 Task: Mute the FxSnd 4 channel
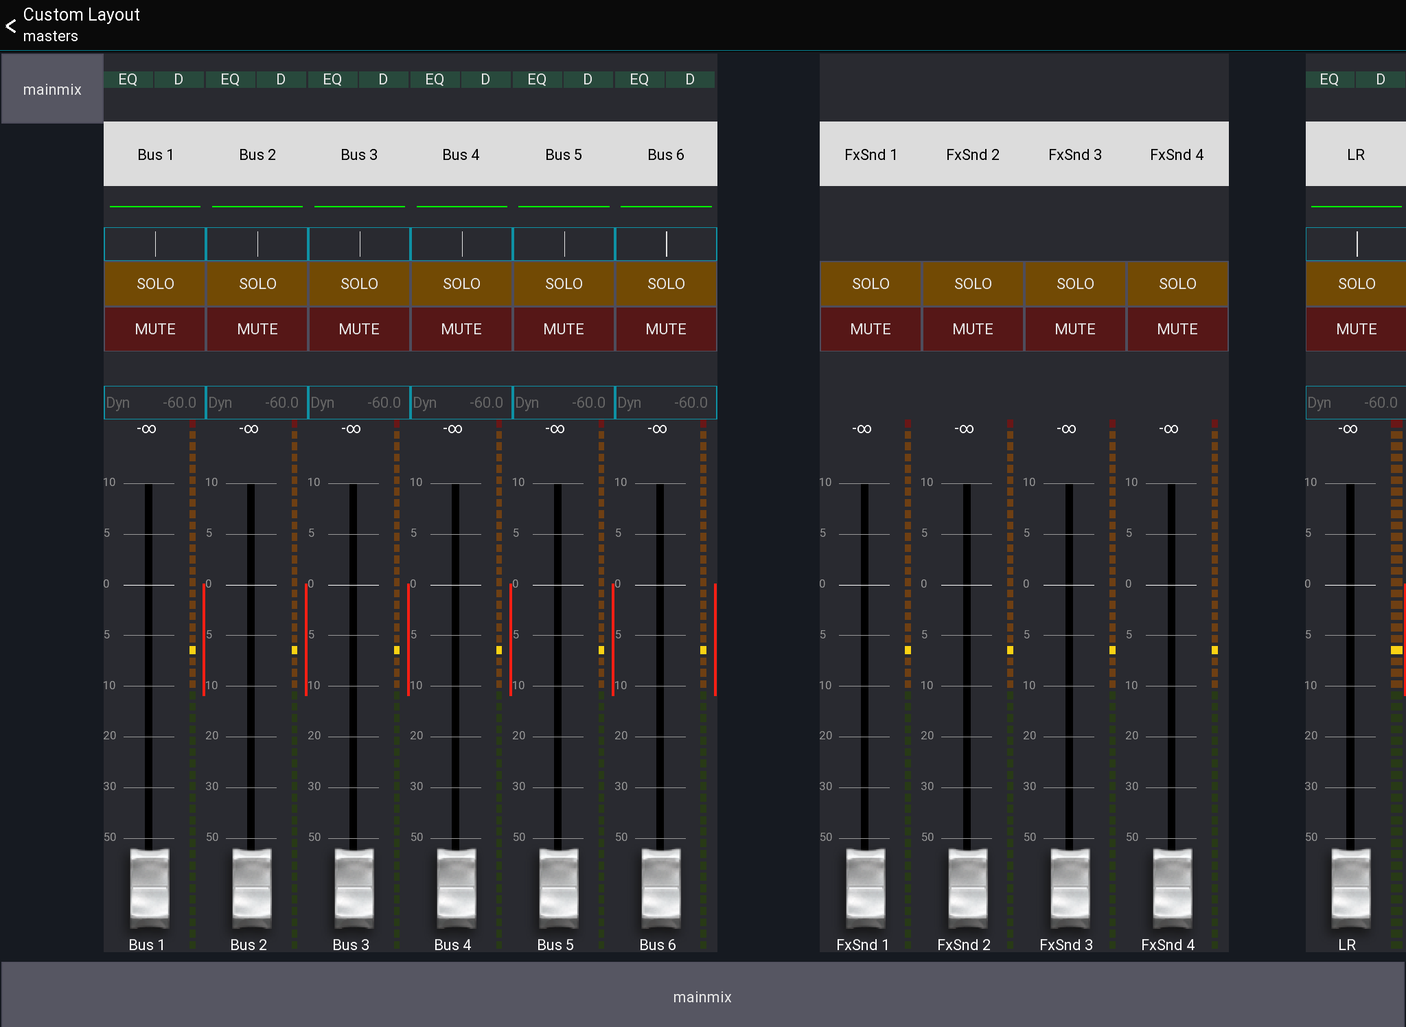(1176, 329)
